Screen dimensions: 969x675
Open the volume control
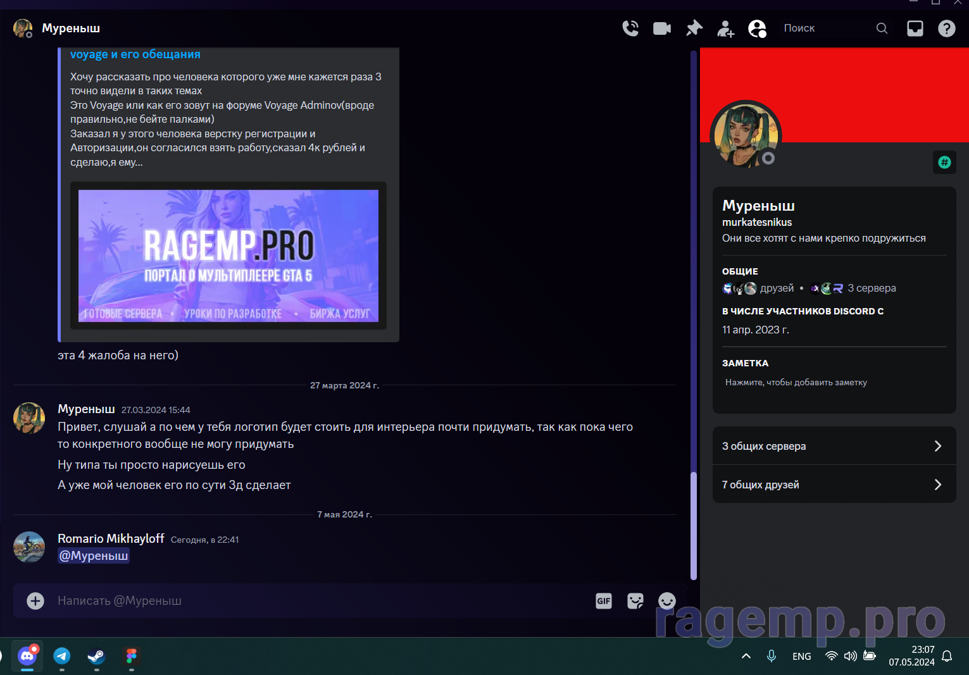click(851, 656)
